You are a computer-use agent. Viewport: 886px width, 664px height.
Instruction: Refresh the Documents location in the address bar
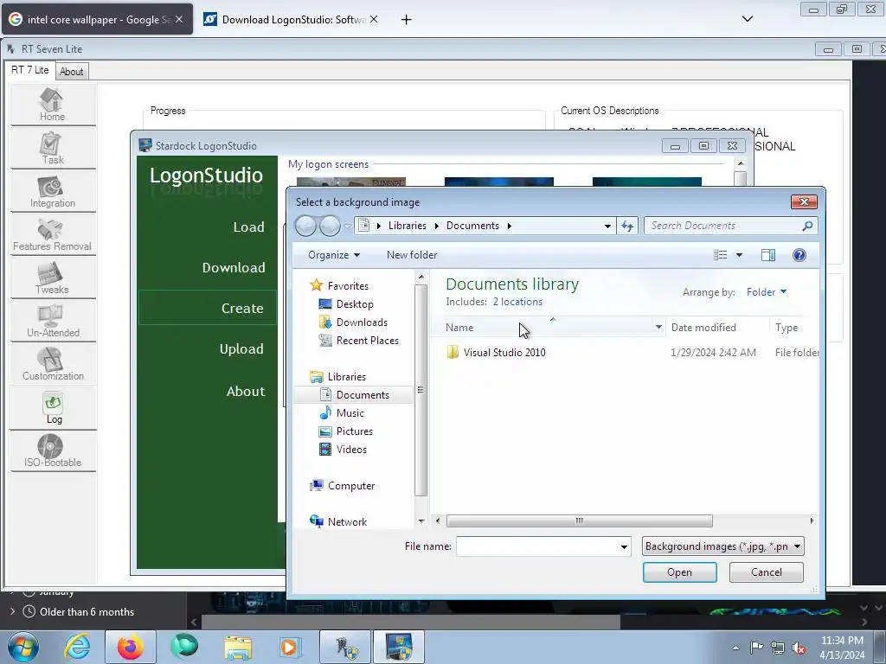point(627,226)
